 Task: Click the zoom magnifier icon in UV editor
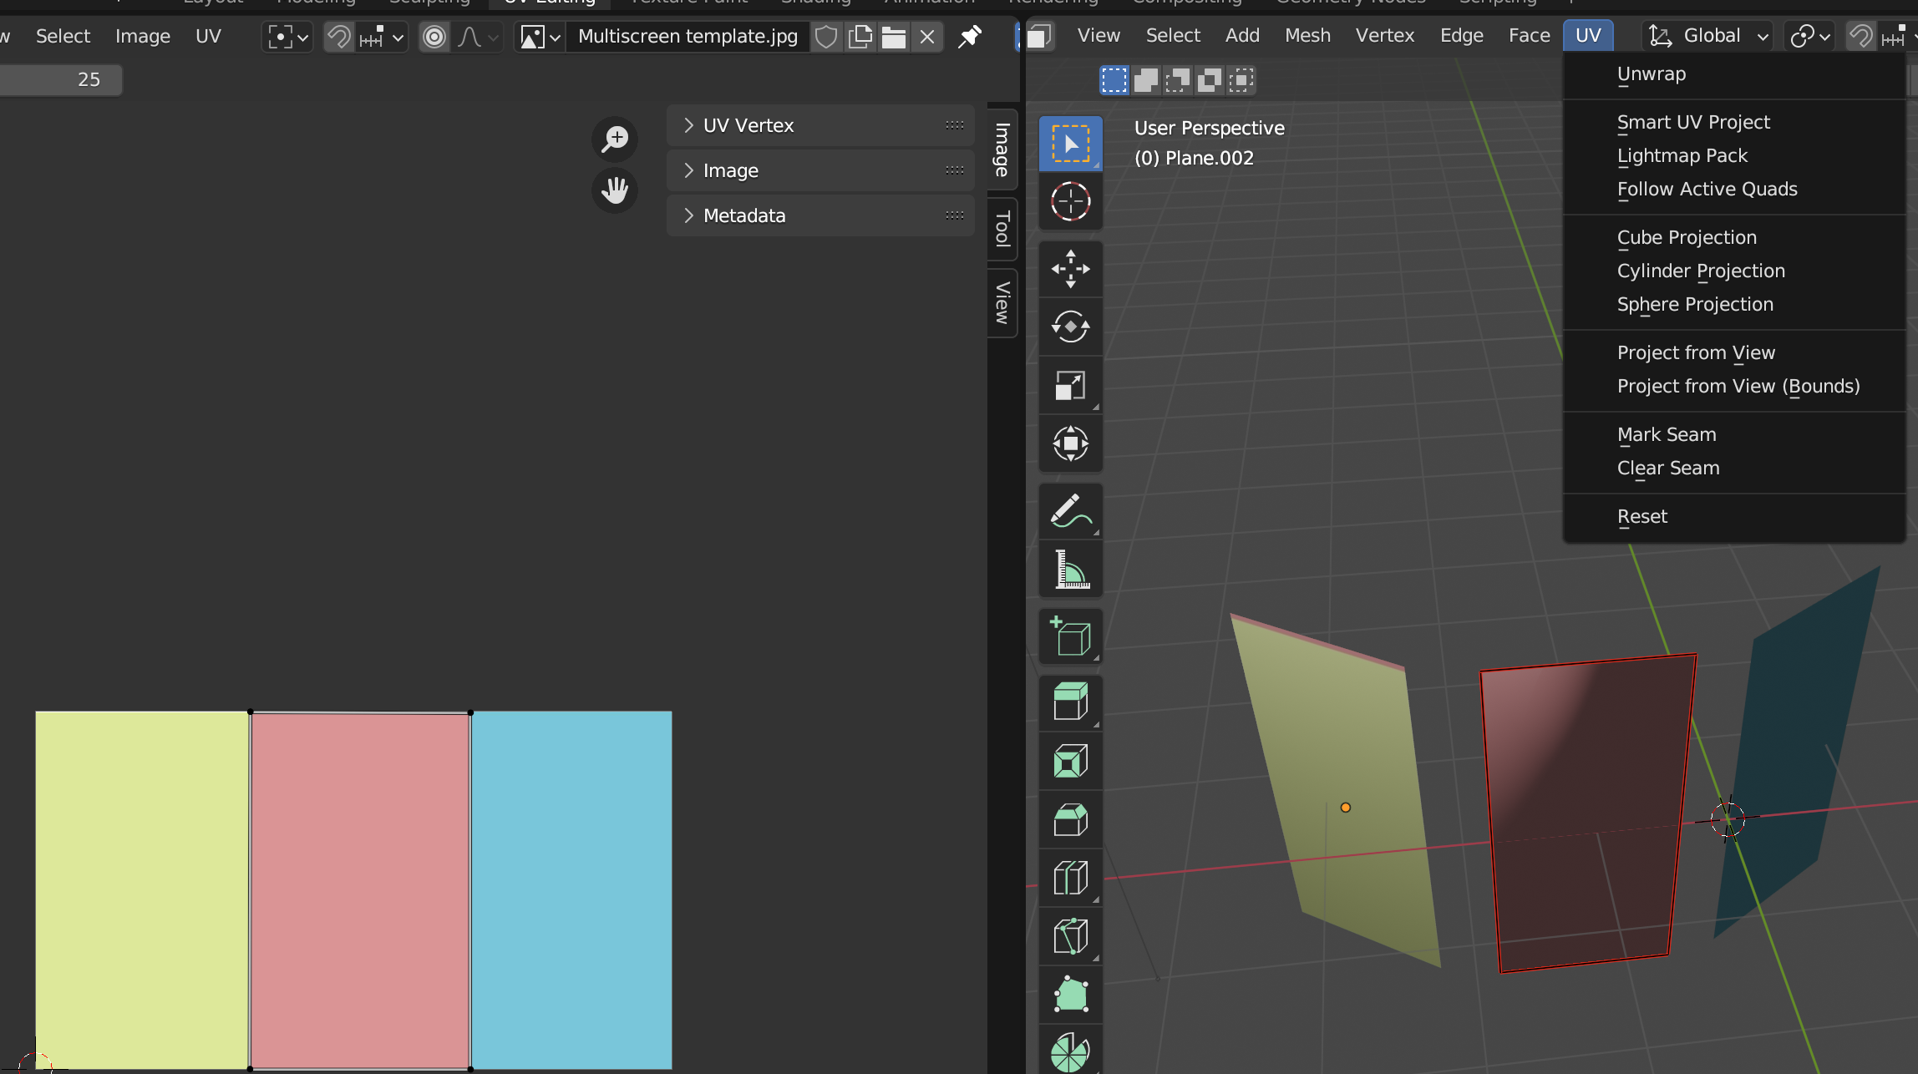click(615, 139)
